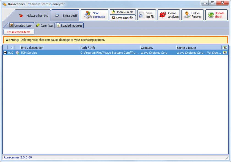Click the Runscanner 2.0.0.60 status text
Image resolution: width=231 pixels, height=162 pixels.
[x=18, y=157]
